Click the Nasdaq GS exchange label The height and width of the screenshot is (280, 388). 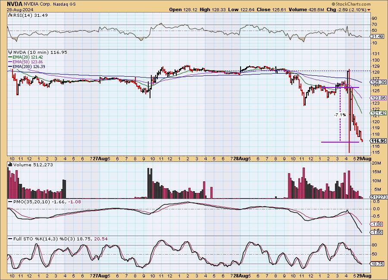pyautogui.click(x=64, y=4)
